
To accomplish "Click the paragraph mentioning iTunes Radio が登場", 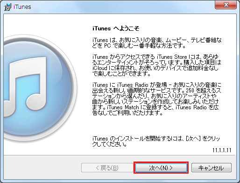I will (x=156, y=99).
